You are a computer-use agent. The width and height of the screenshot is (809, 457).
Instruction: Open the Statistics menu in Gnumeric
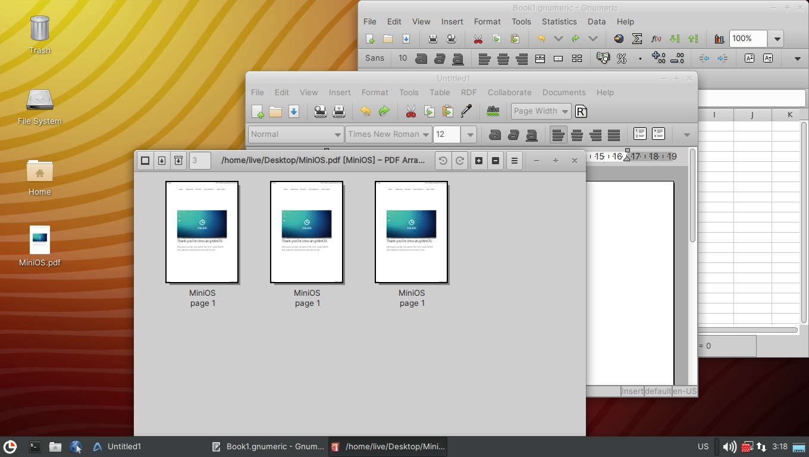pos(559,21)
